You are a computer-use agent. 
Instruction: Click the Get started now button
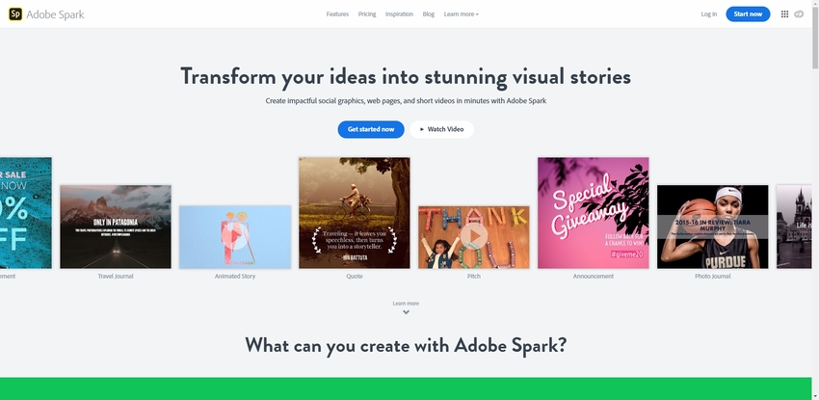[x=371, y=129]
